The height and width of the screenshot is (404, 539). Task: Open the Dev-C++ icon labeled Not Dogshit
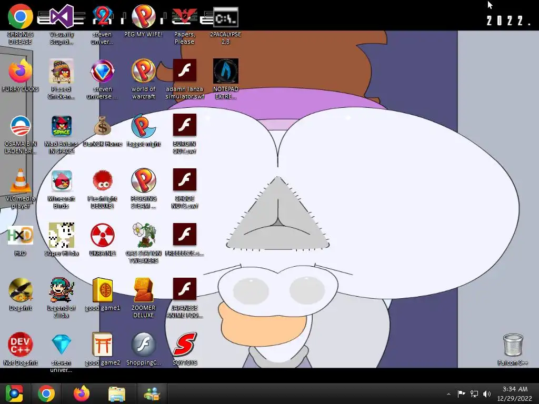[21, 345]
